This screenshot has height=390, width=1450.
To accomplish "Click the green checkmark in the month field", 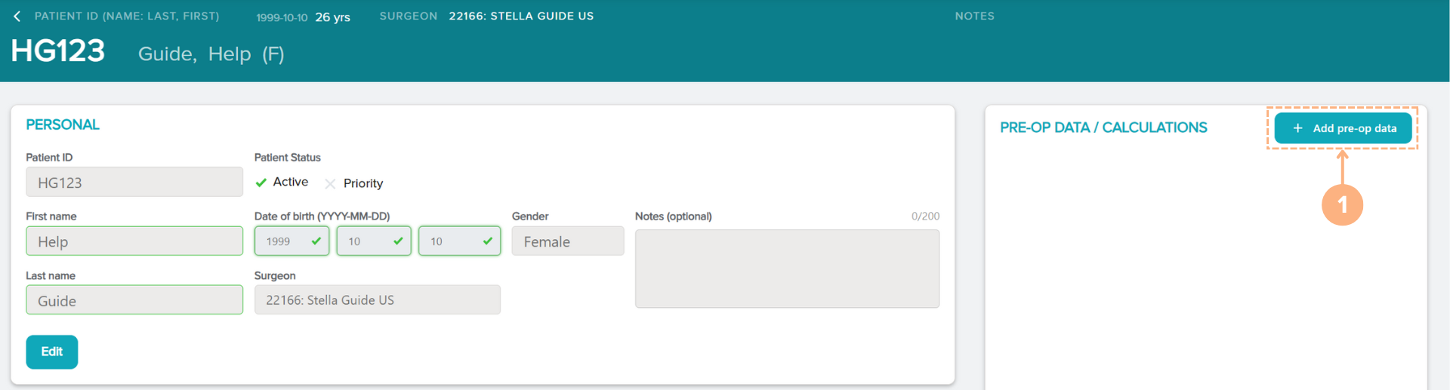I will 398,241.
